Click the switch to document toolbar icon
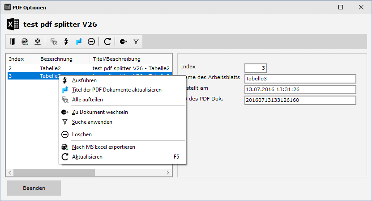372x201 pixels. [x=124, y=42]
